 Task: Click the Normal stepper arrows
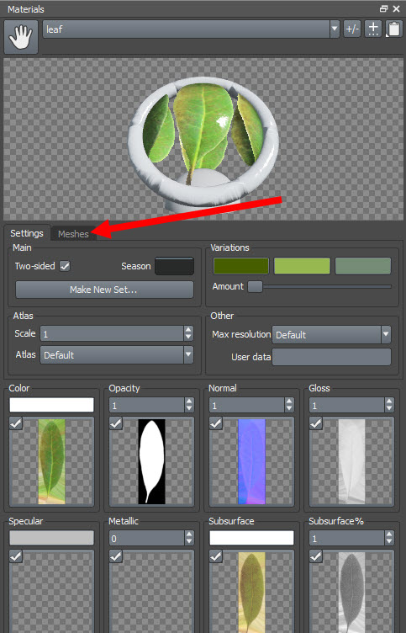click(289, 406)
